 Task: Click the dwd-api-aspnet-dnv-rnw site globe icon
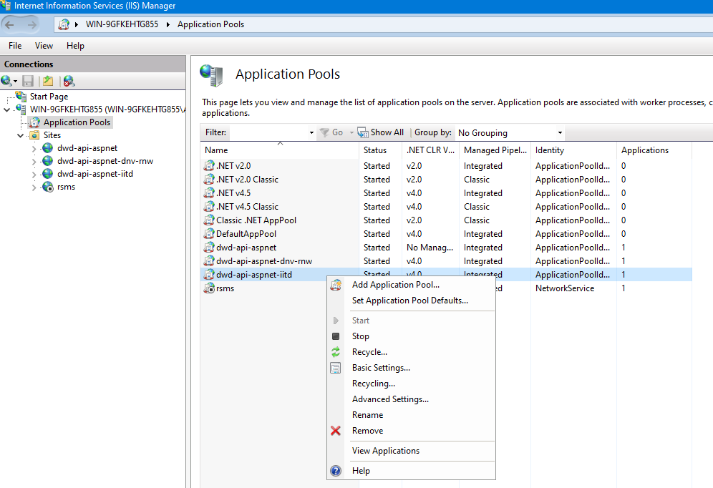pyautogui.click(x=48, y=161)
